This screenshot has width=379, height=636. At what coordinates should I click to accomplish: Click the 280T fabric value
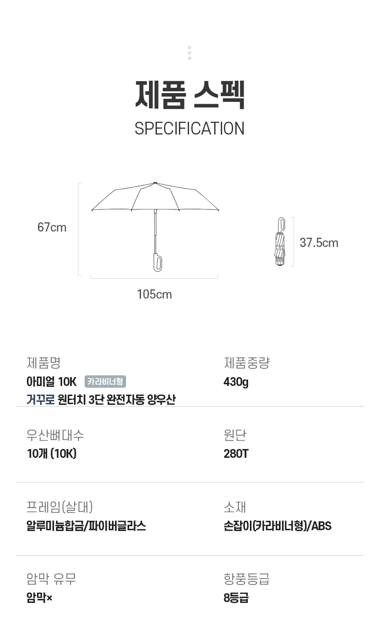(x=236, y=453)
